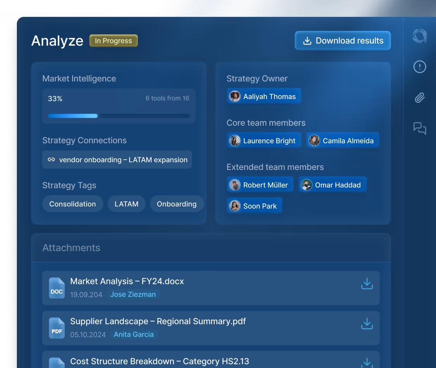Click the Extended team members heading

click(275, 167)
